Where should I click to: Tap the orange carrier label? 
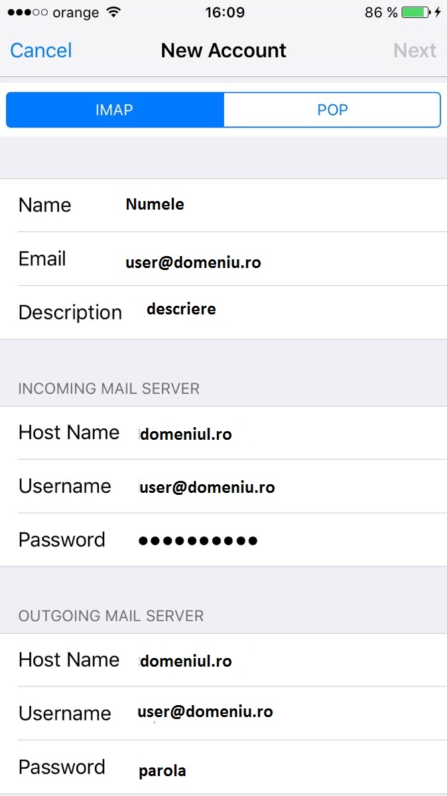click(x=74, y=13)
